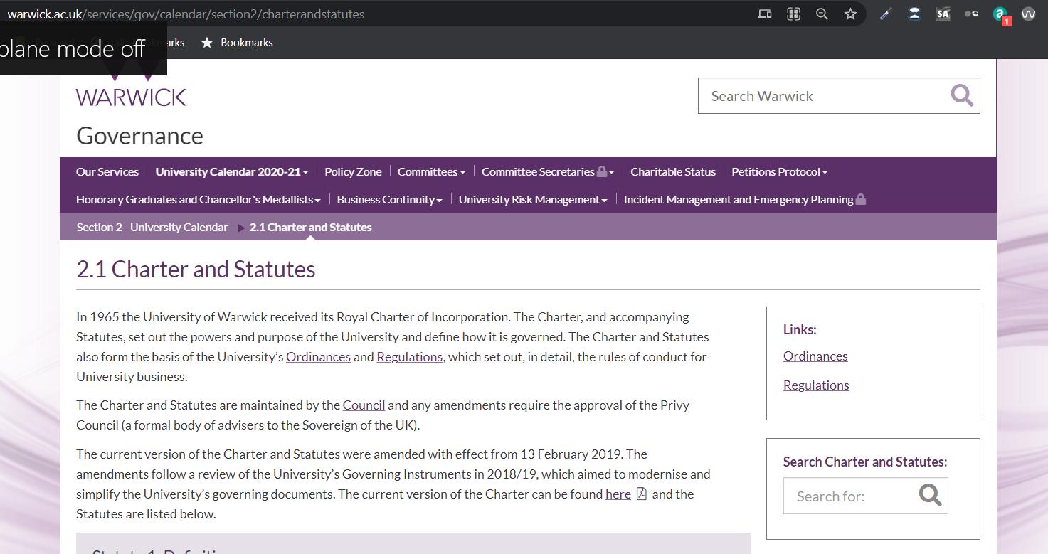Go to Section 2 - University Calendar breadcrumb
Screen dimensions: 1048x554
[152, 228]
